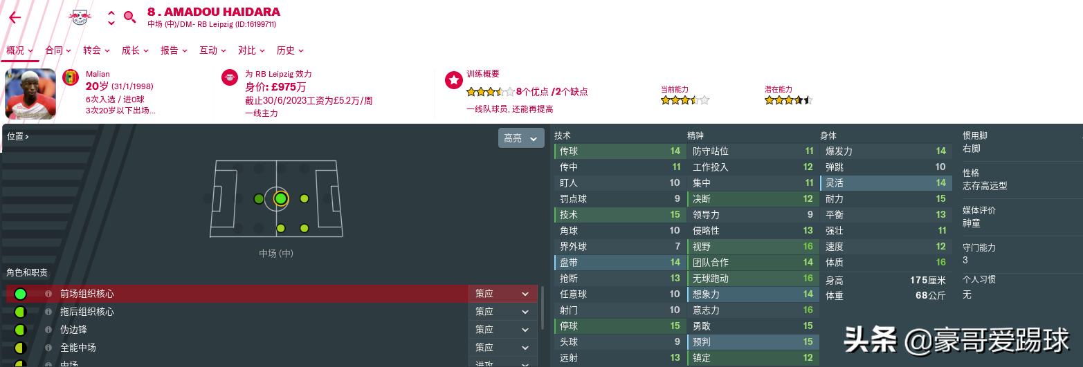Select the 全能中场 role row
Screen dimensions: 1083x367
pyautogui.click(x=272, y=348)
